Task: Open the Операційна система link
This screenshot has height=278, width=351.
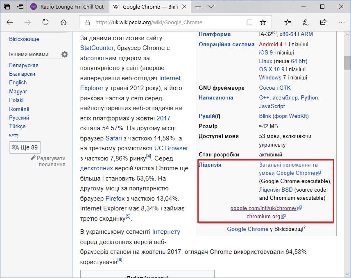Action: click(226, 44)
